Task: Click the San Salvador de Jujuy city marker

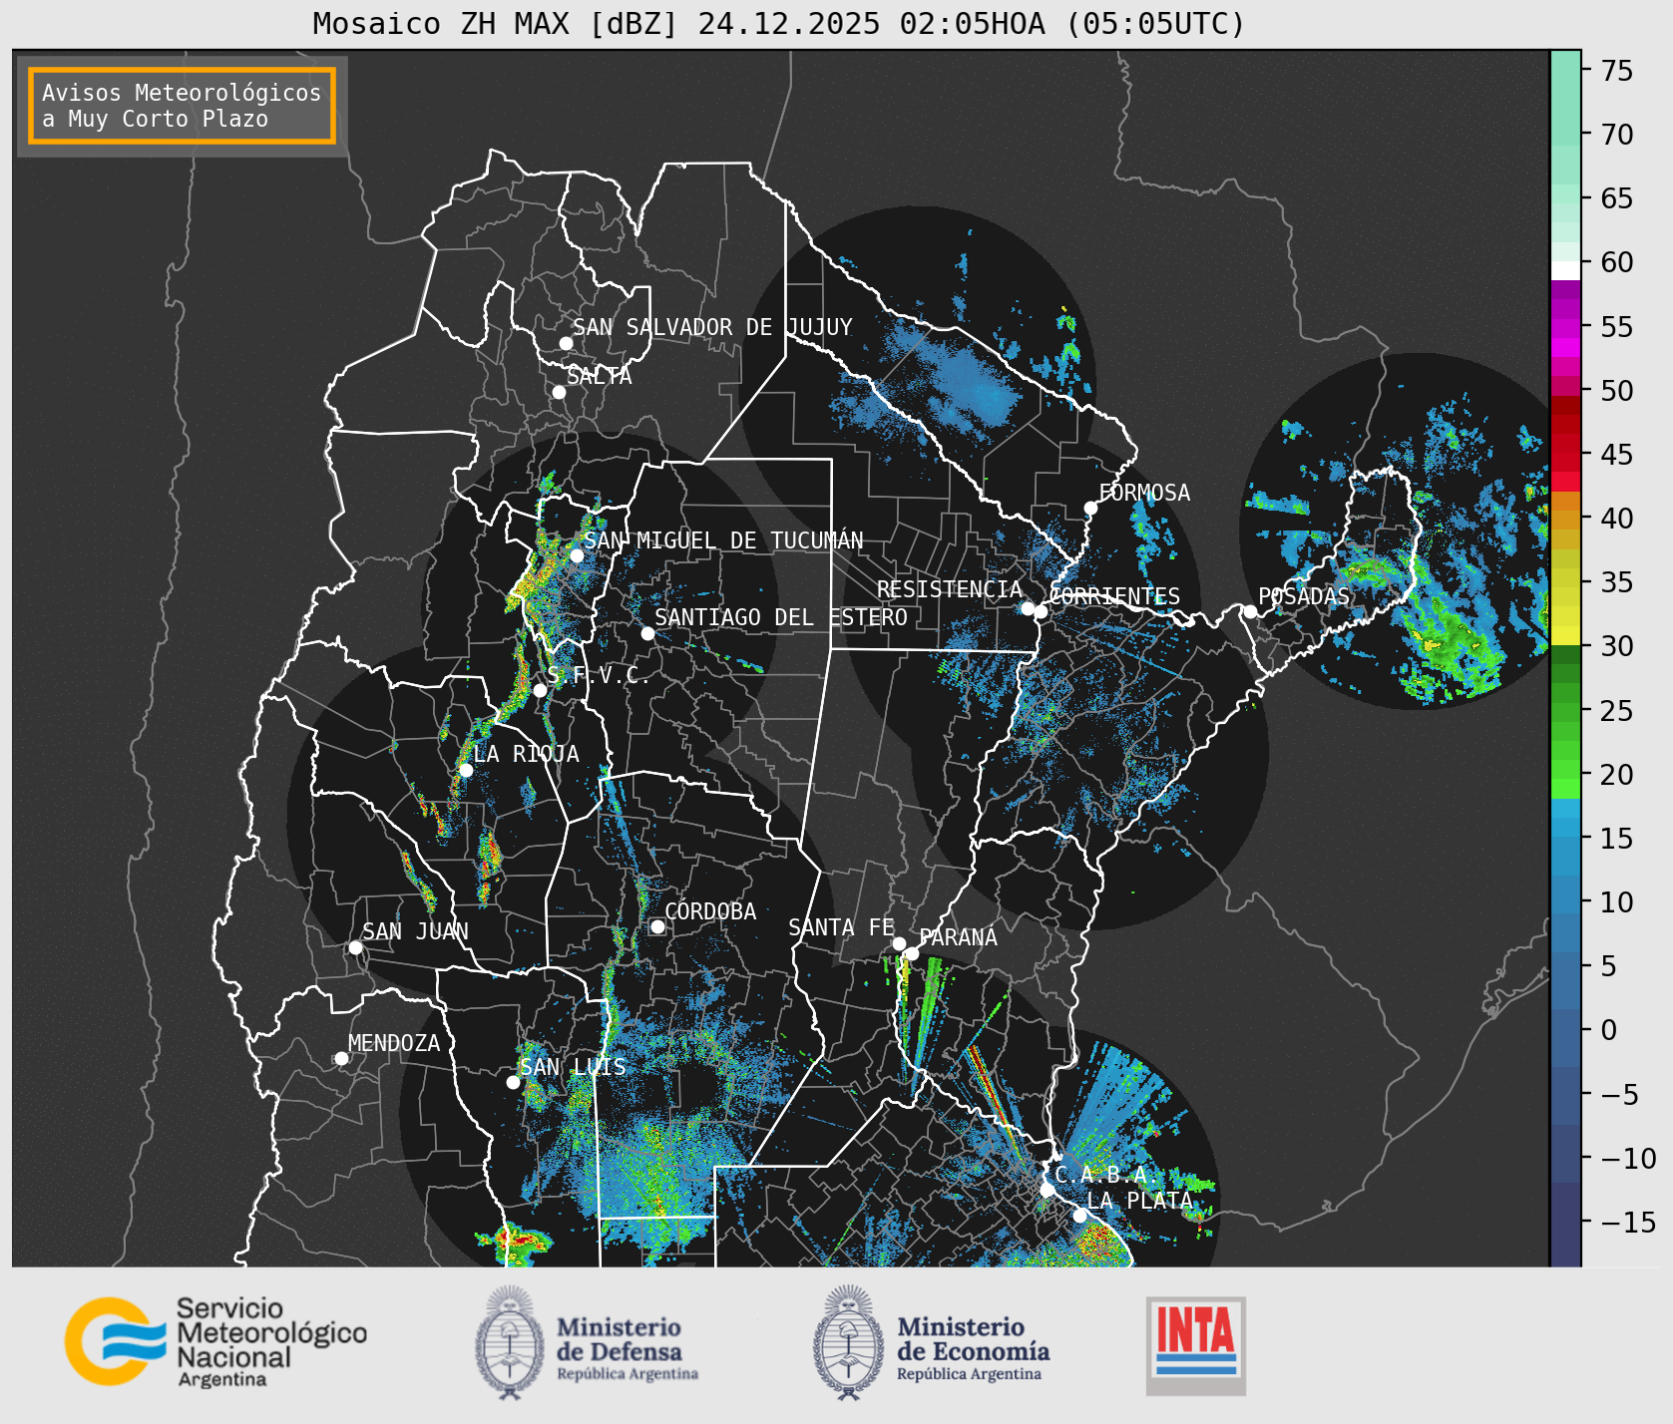Action: pyautogui.click(x=566, y=343)
